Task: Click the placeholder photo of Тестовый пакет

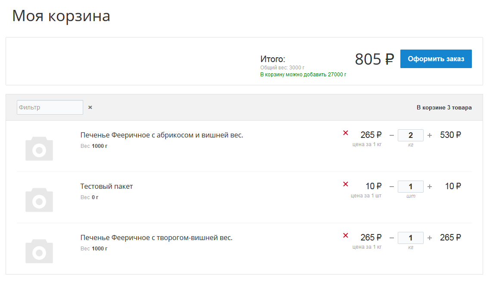Action: click(39, 200)
